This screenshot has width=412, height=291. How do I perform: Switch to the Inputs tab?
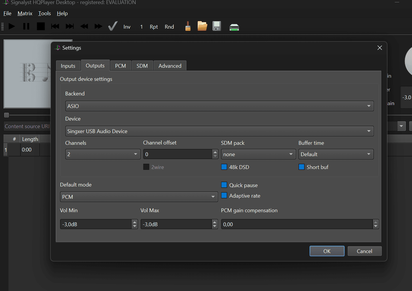click(68, 66)
